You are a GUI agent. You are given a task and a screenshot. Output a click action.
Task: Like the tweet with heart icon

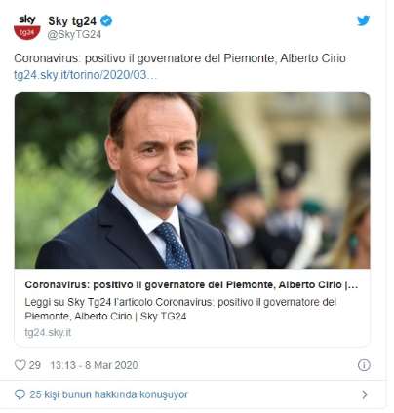tap(20, 365)
